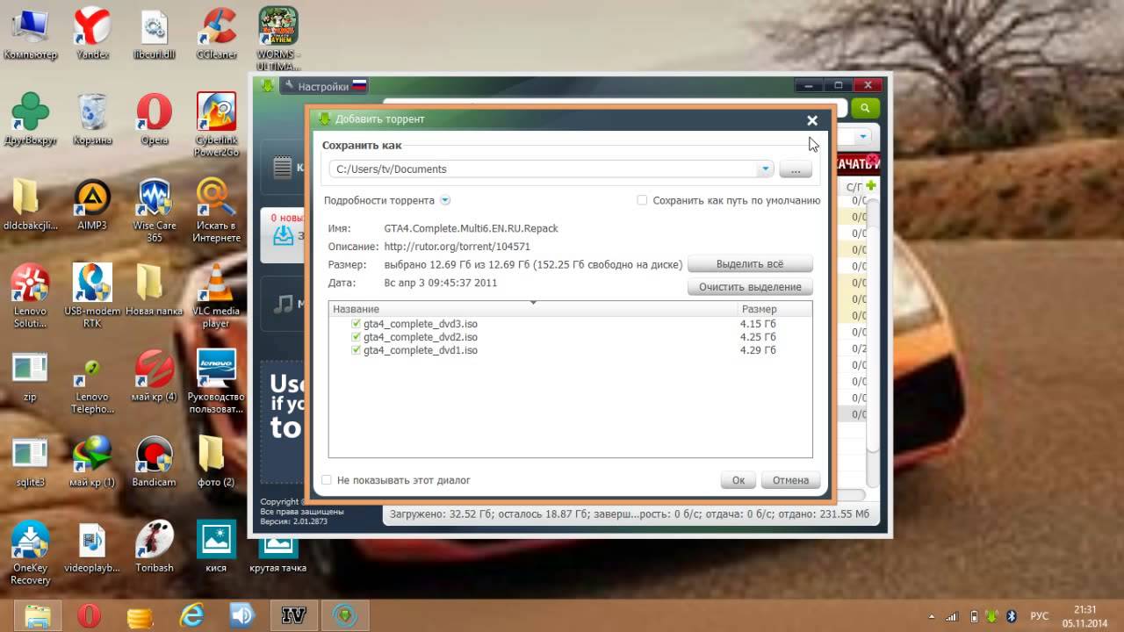This screenshot has width=1124, height=632.
Task: Open the Yandex desktop shortcut
Action: click(92, 33)
